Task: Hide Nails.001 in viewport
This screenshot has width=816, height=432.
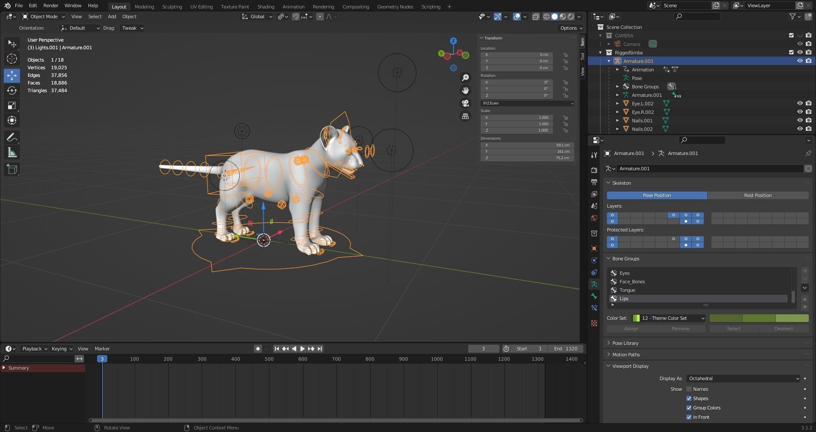Action: (799, 120)
